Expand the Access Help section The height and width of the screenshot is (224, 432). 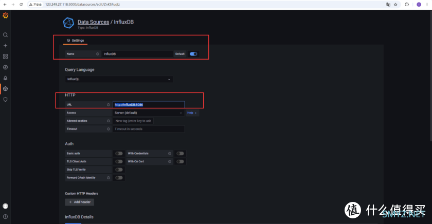192,113
